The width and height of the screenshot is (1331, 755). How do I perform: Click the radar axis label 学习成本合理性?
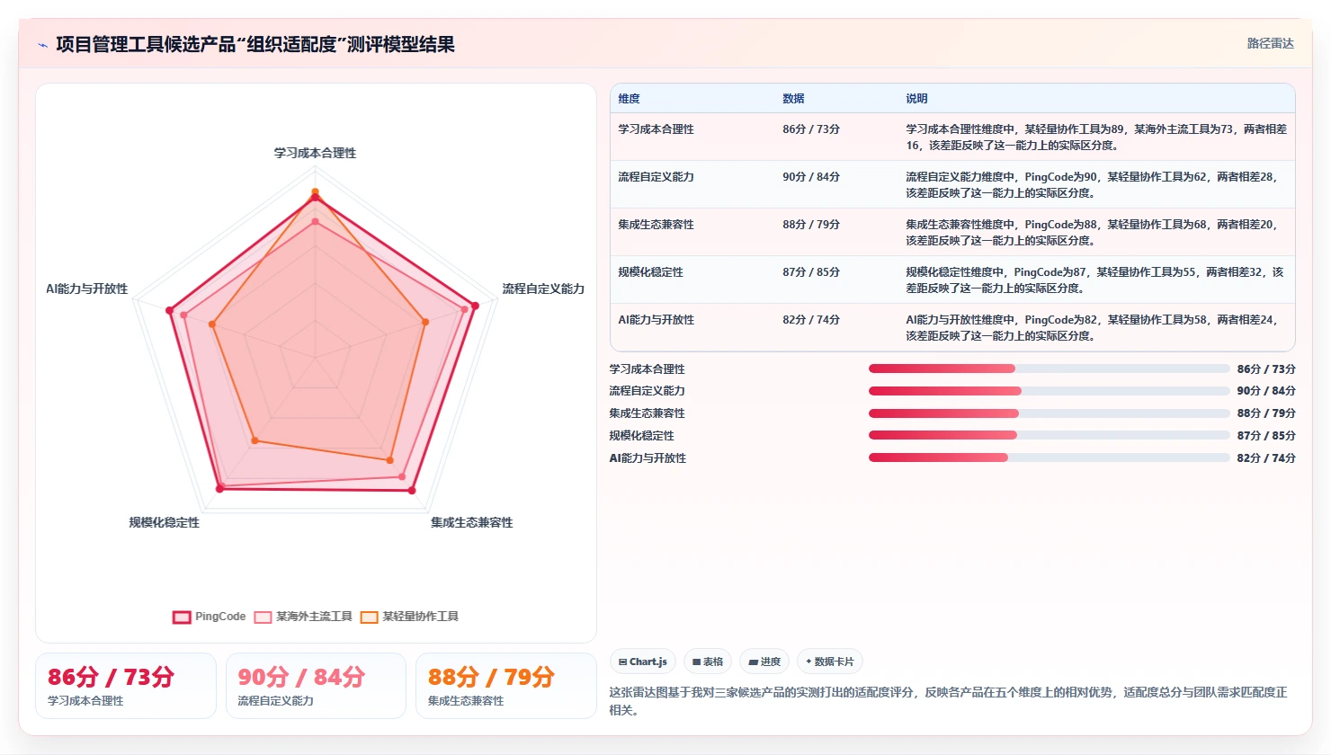click(315, 153)
